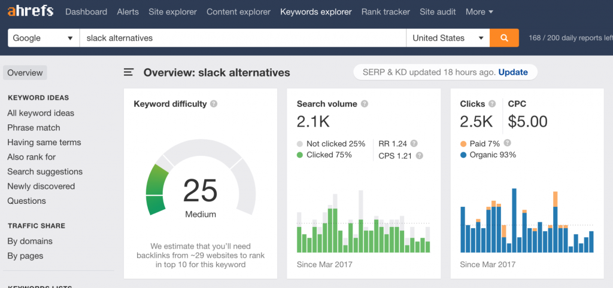Expand the More menu in top navigation

(x=480, y=12)
